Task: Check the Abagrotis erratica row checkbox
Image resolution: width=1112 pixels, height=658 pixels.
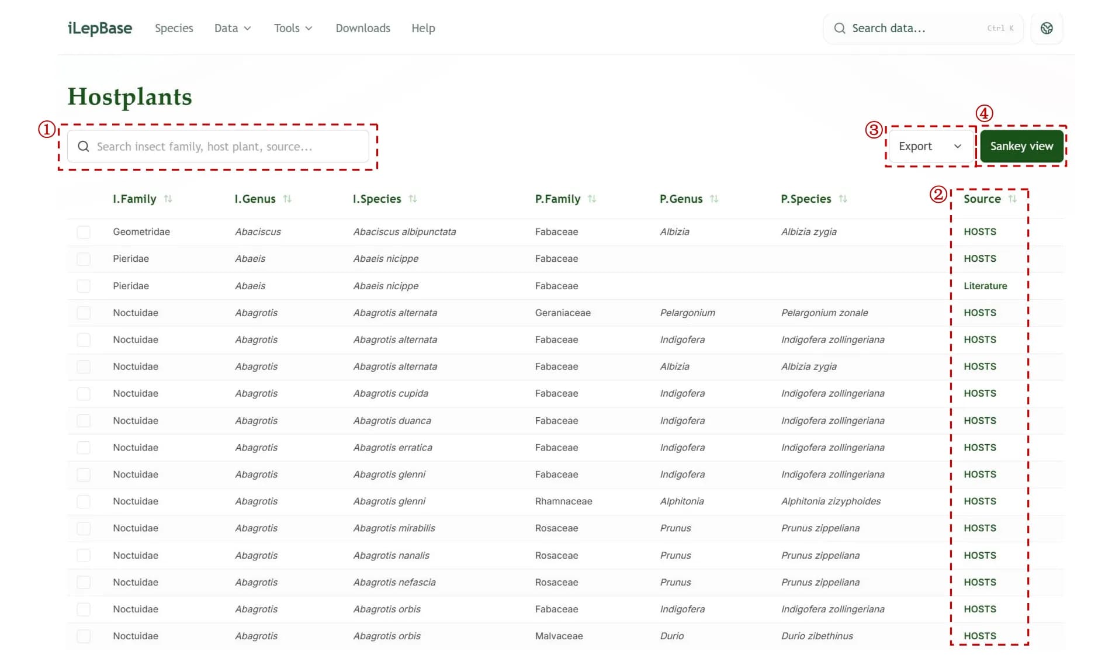Action: (x=84, y=448)
